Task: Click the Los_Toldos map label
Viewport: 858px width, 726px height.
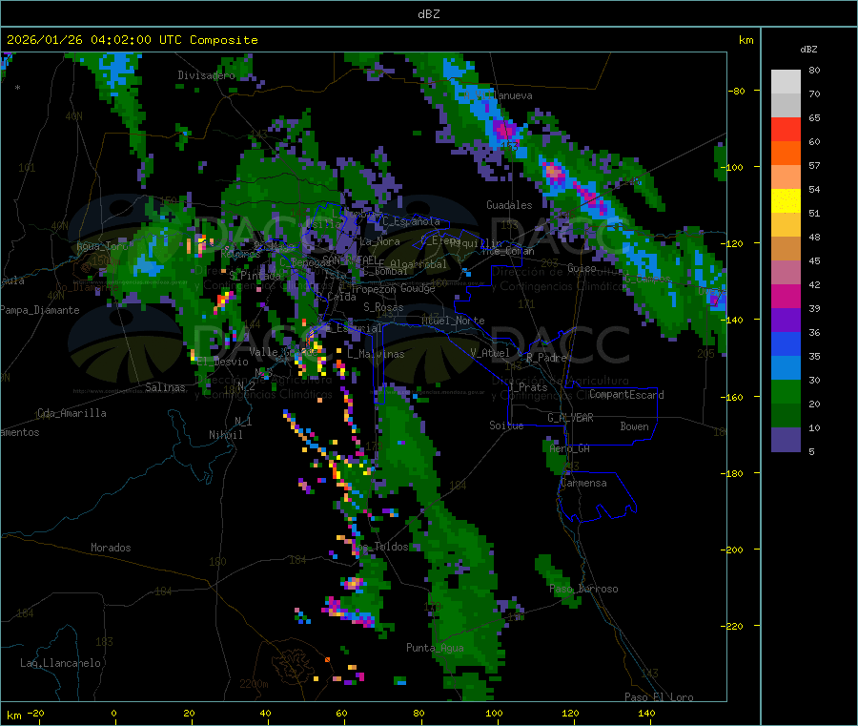Action: (379, 547)
